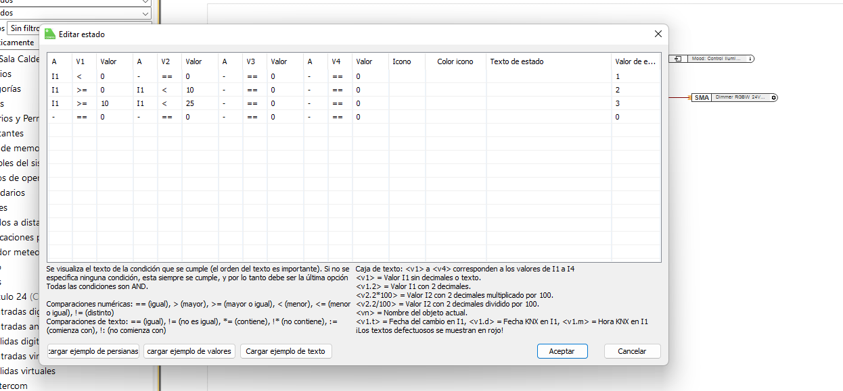Select the SMA output label on Dimmer node

[702, 98]
